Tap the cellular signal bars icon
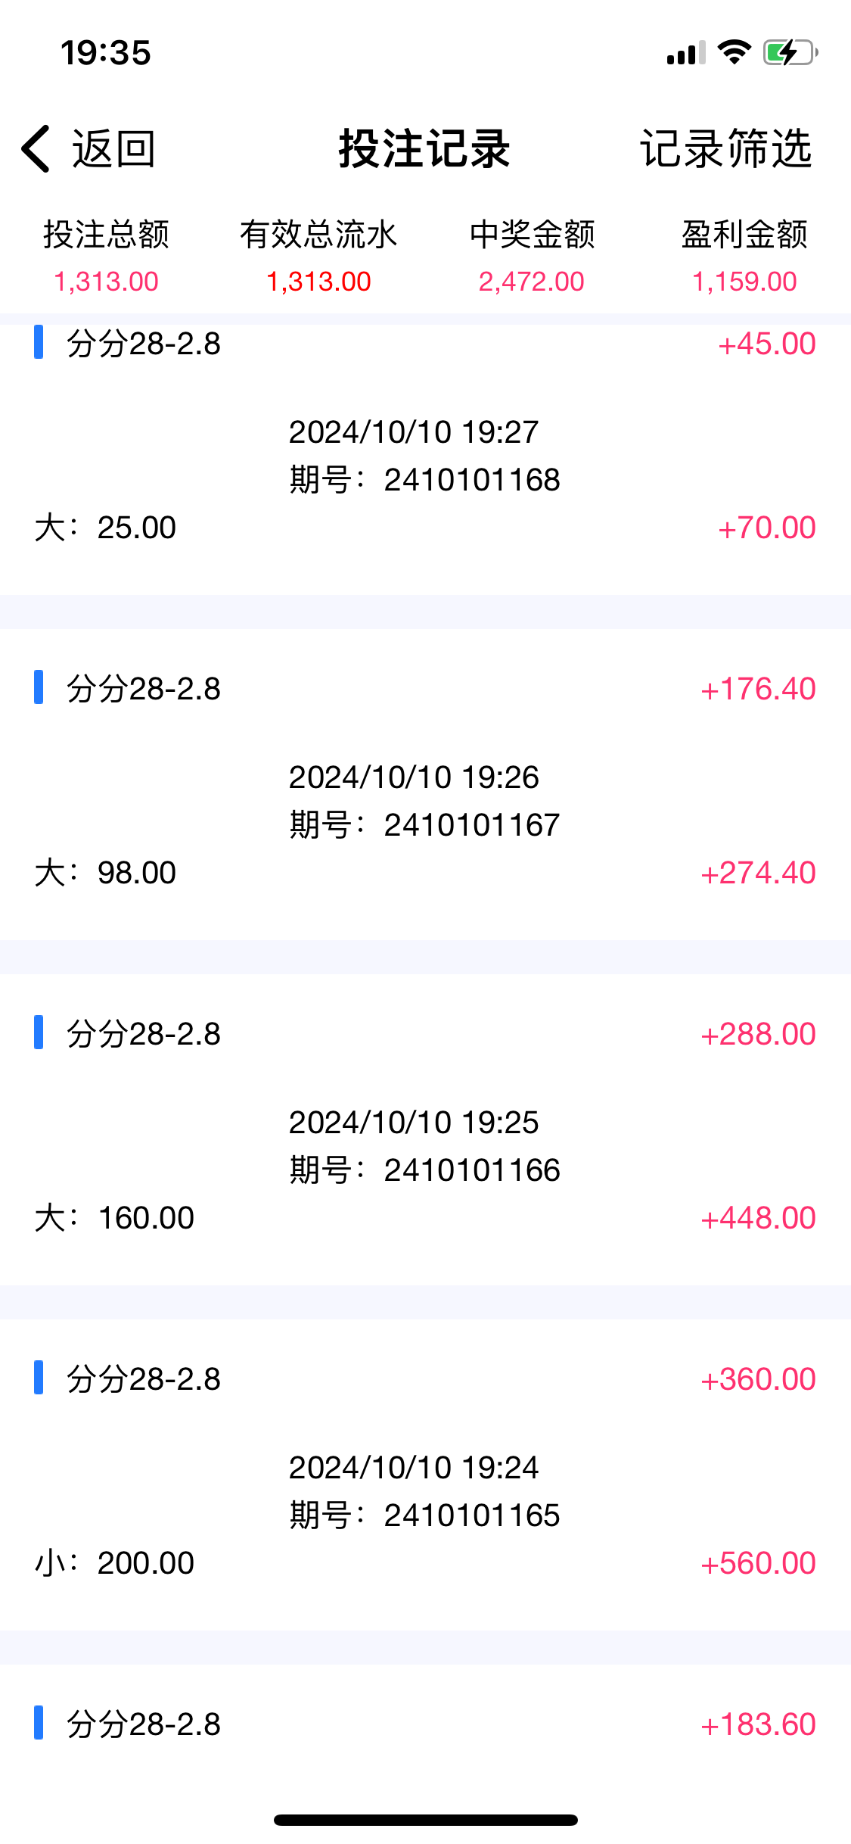 685,54
